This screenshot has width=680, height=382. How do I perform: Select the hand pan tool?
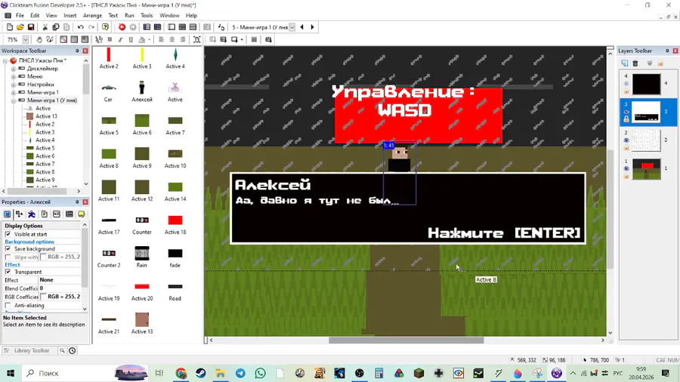(x=39, y=39)
